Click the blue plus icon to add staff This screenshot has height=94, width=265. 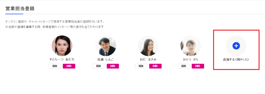[236, 46]
